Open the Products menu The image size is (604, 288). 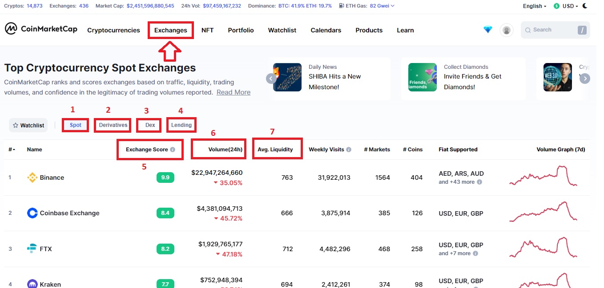pyautogui.click(x=369, y=30)
